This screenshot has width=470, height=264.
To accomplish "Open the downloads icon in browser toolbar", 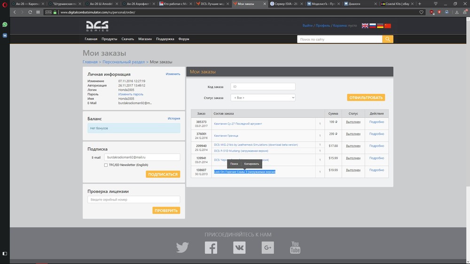I will click(x=456, y=12).
